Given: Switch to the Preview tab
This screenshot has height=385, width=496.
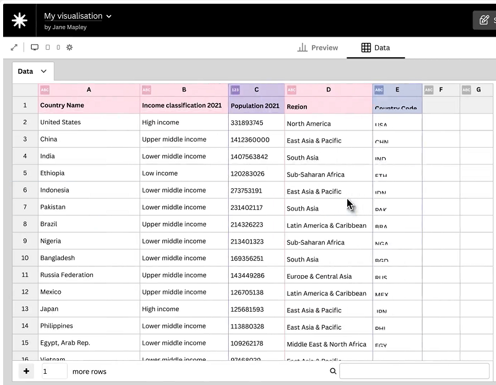Looking at the screenshot, I should (x=317, y=48).
